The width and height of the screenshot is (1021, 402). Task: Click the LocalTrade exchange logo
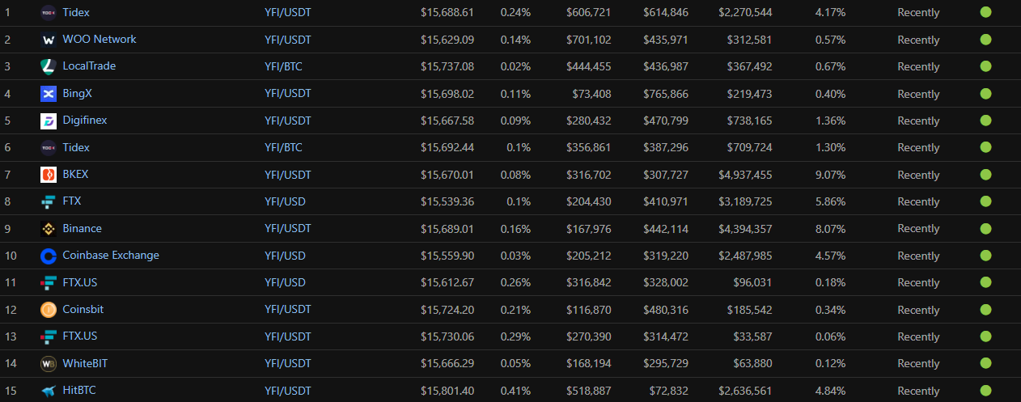(x=49, y=66)
